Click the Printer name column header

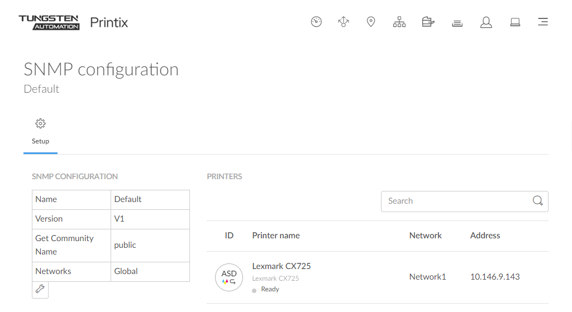pos(276,236)
